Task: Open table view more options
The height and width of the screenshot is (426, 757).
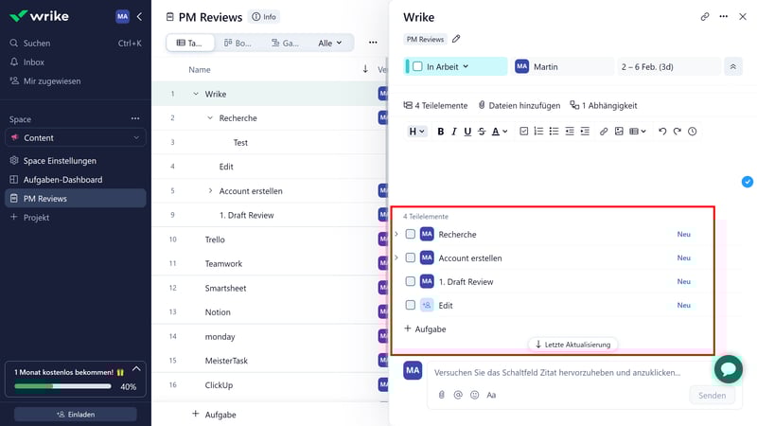Action: 373,43
